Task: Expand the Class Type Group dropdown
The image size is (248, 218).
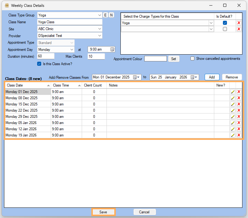Action: coord(99,15)
